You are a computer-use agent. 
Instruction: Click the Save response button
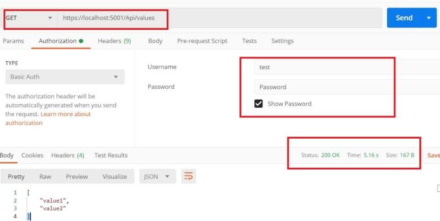coord(434,155)
